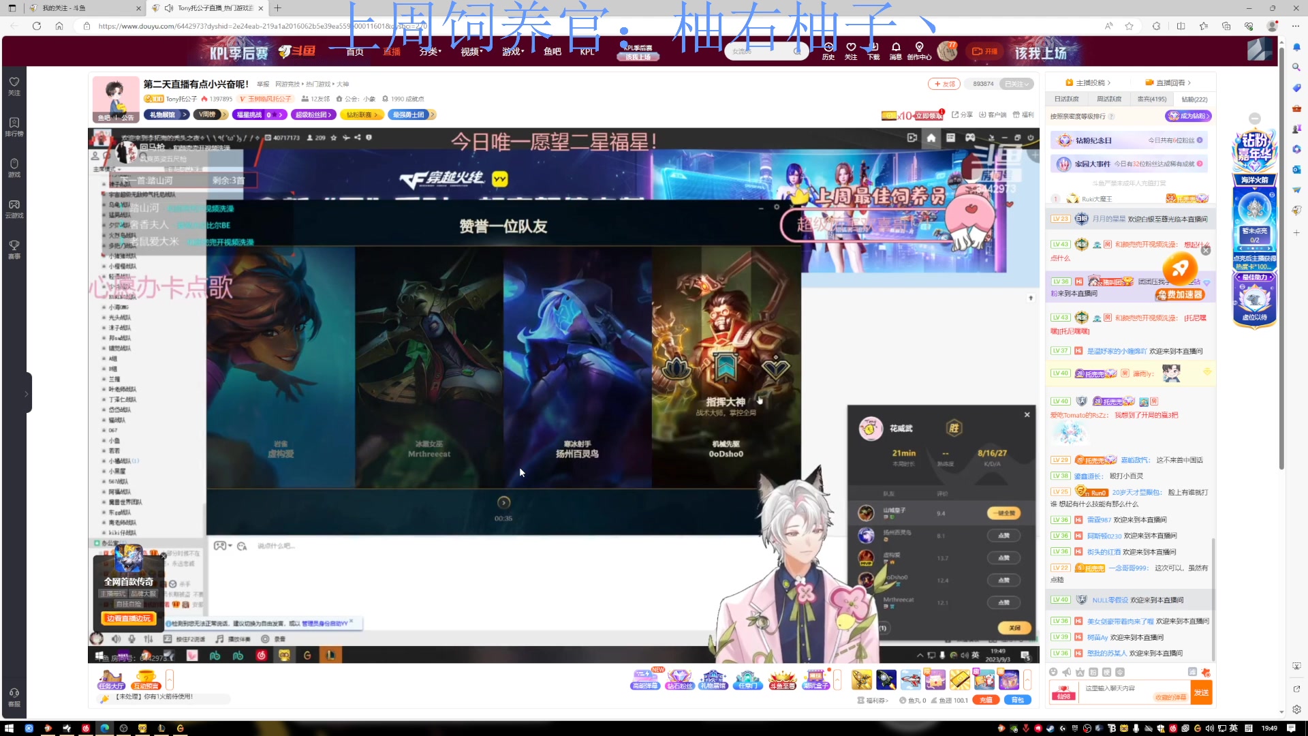Open 排行榜 rankings in left sidebar

coord(14,126)
